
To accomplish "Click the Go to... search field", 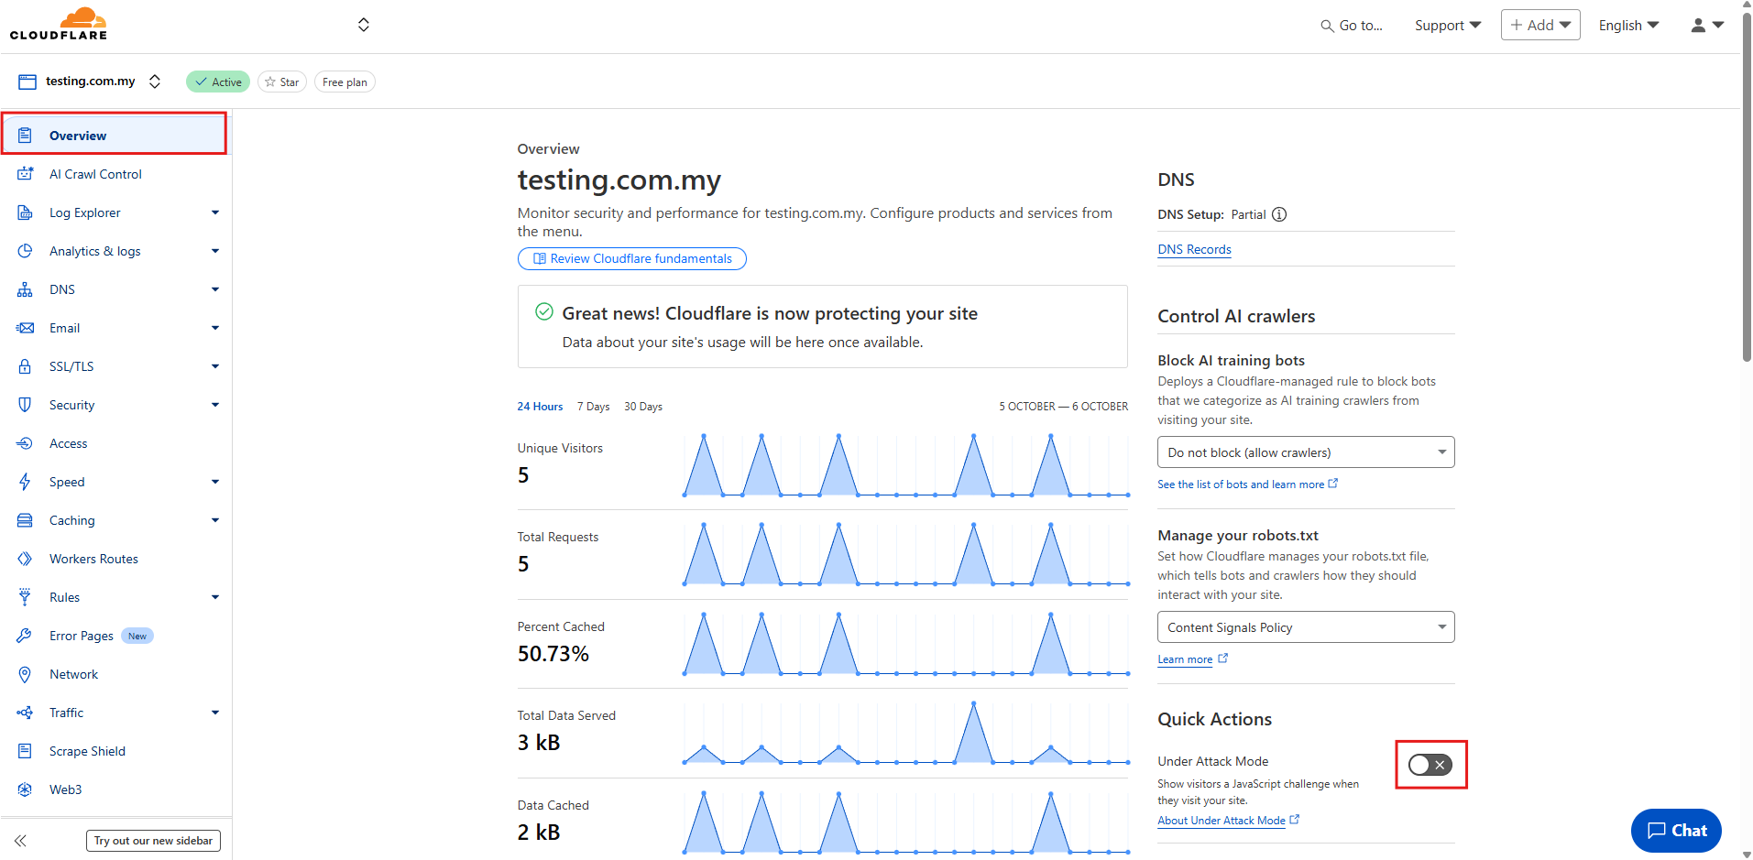I will (1353, 26).
